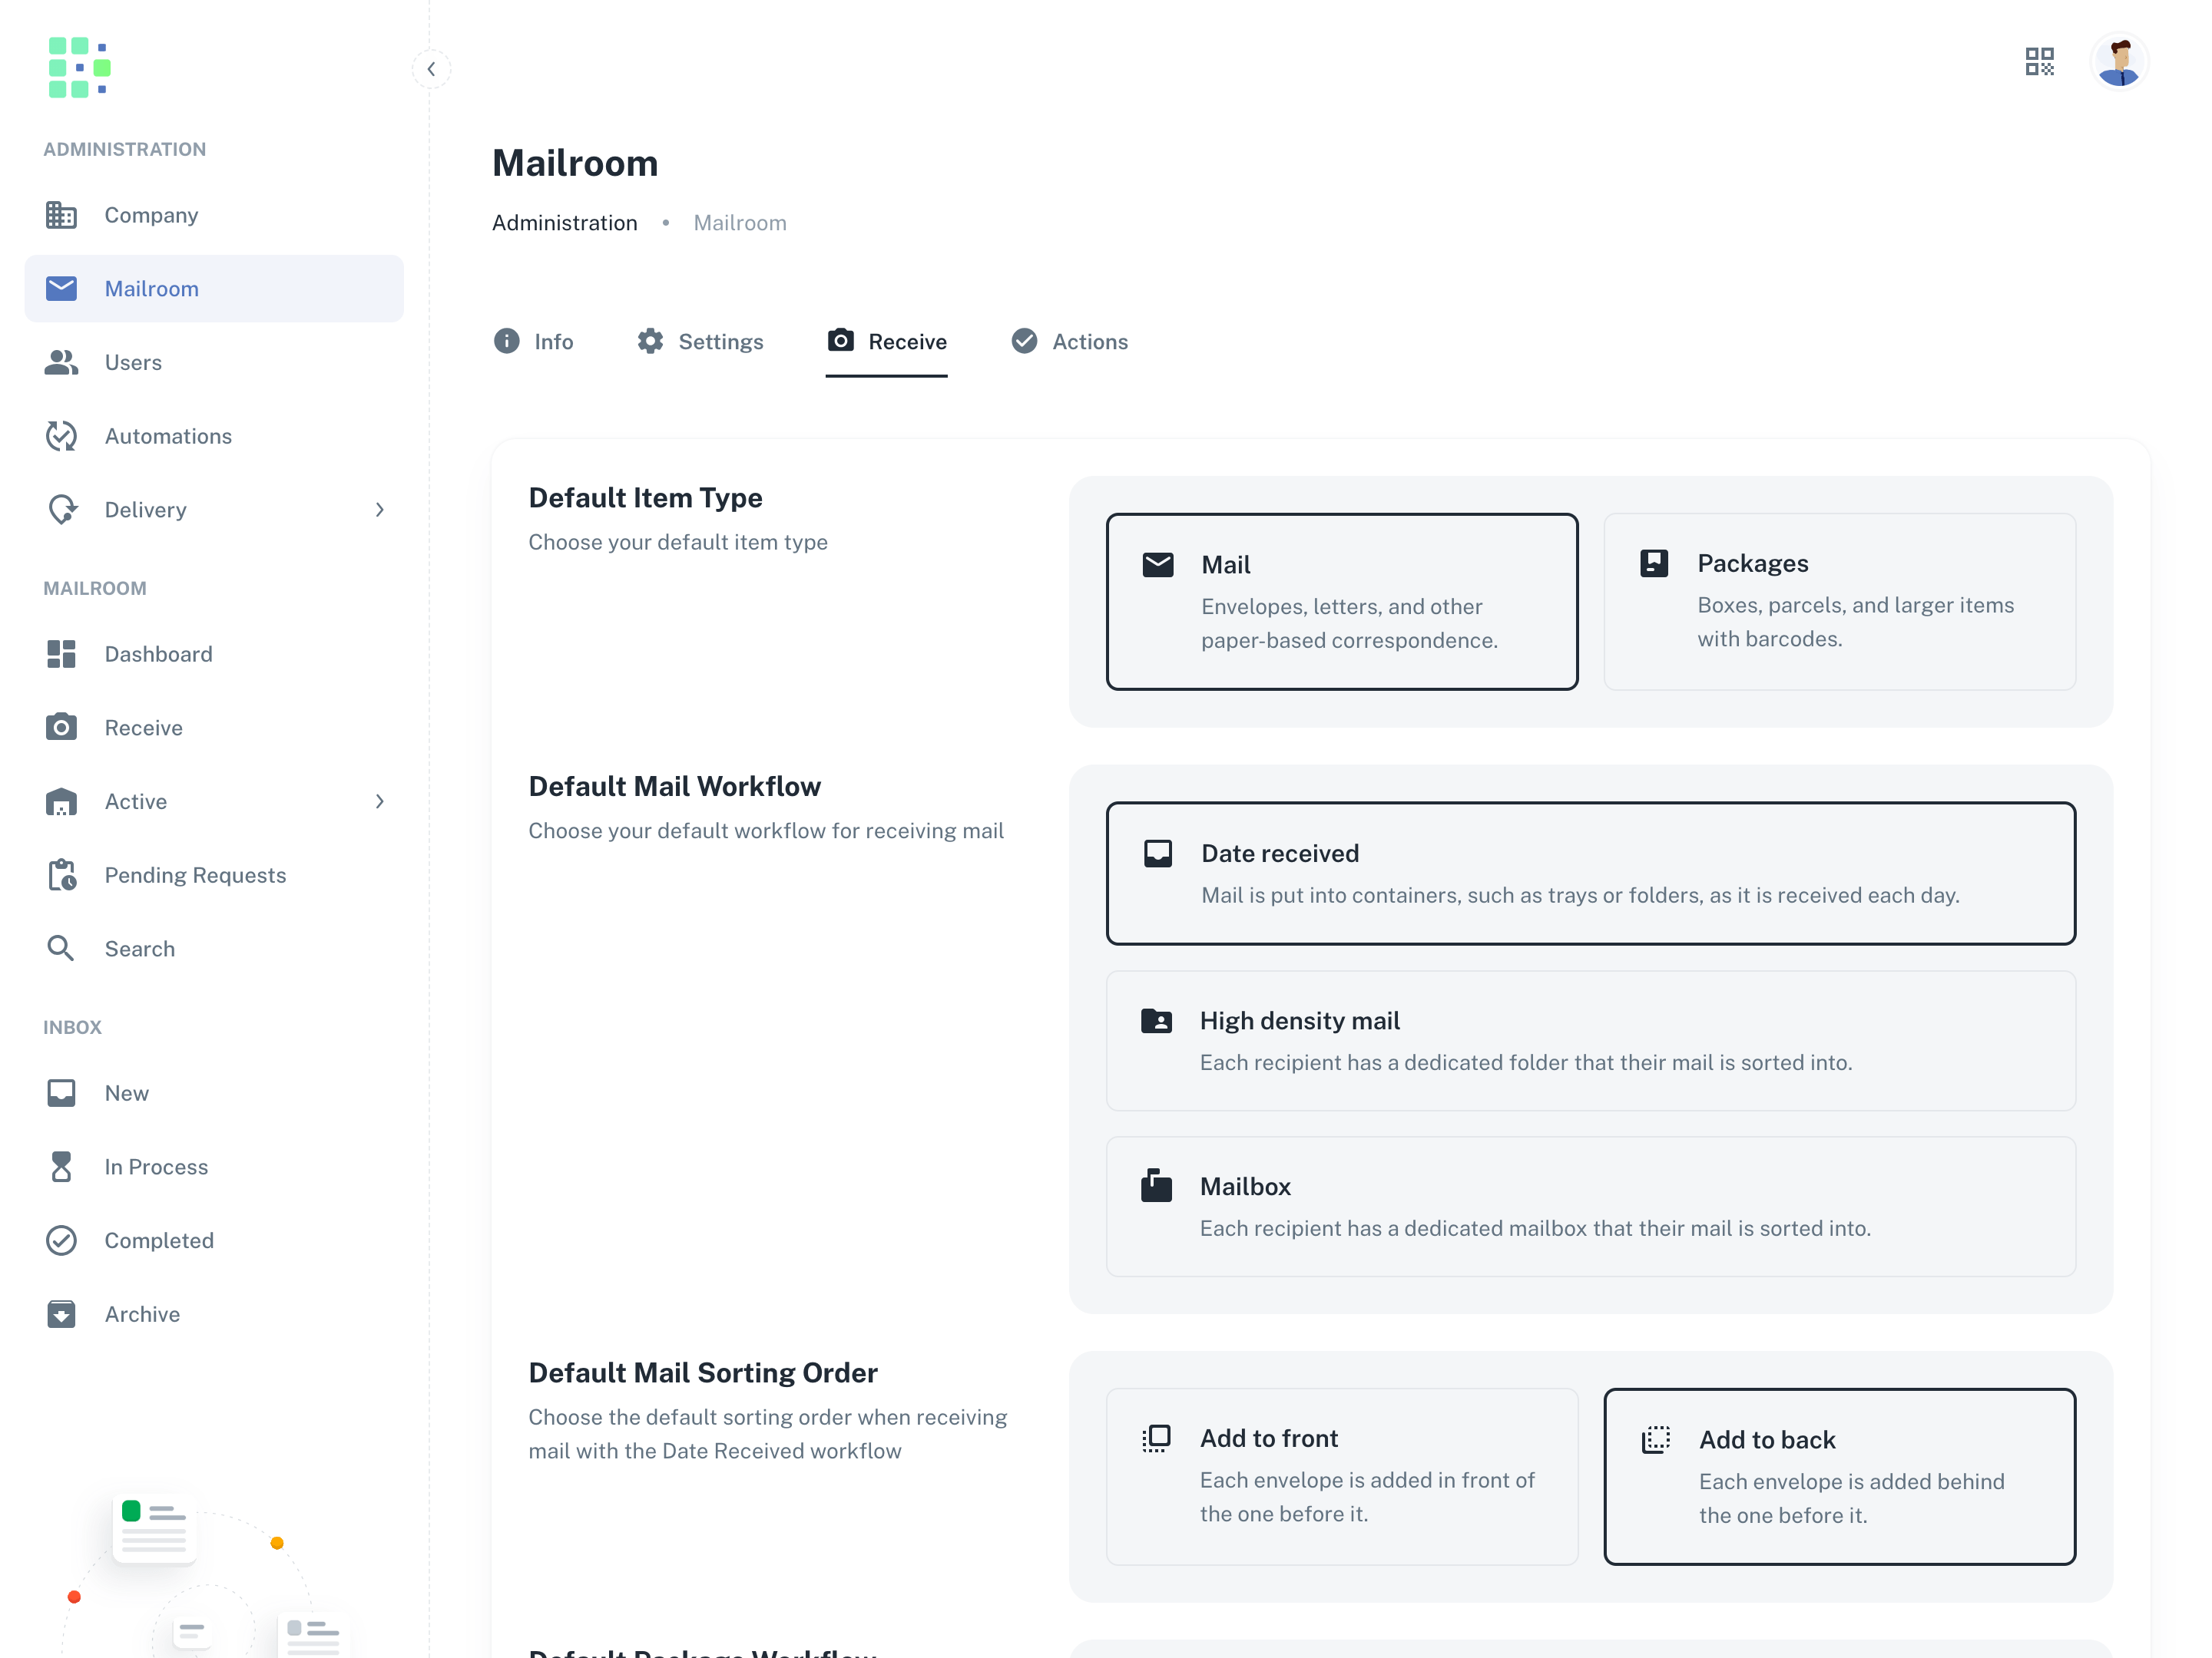Click the Administration breadcrumb link
Viewport: 2212px width, 1658px height.
(x=564, y=223)
